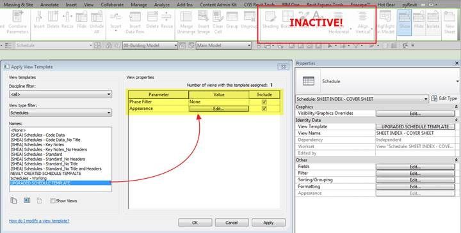Open the Massing & Site ribbon tab
This screenshot has height=233, width=461.
[x=18, y=4]
